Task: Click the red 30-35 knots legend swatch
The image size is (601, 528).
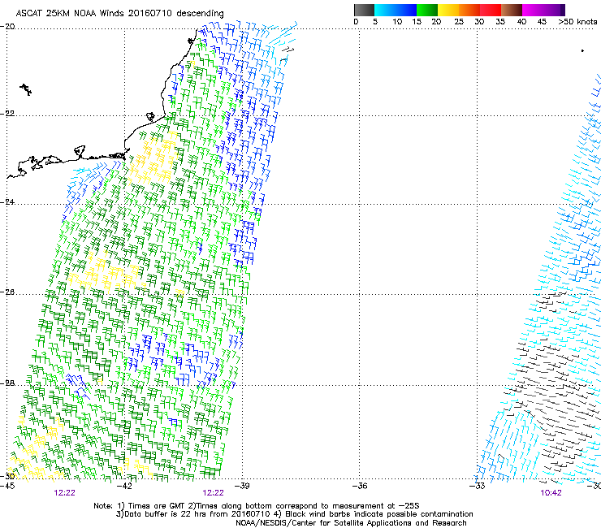Action: point(491,10)
